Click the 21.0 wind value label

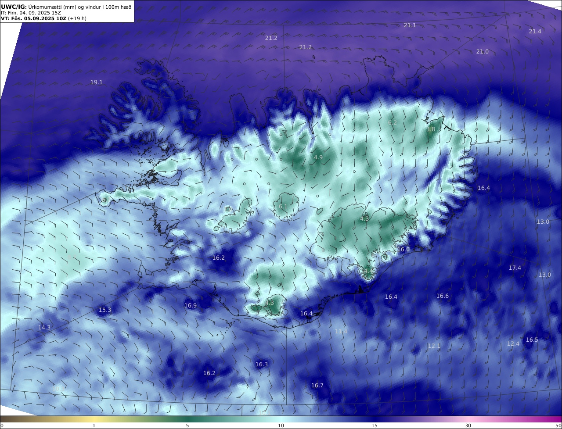[x=482, y=52]
